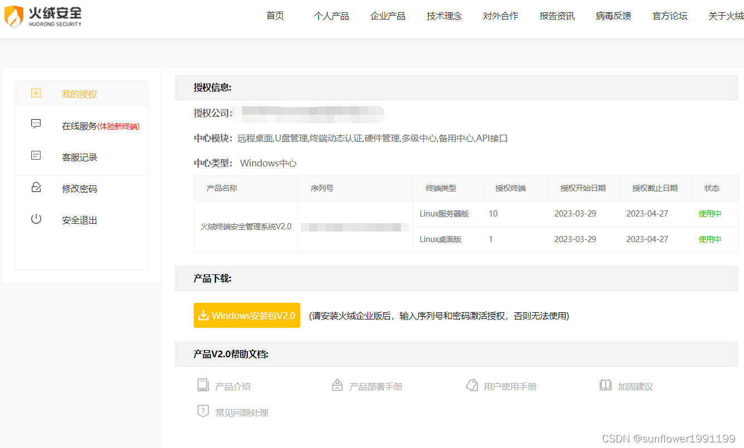
Task: Click the 使用中 status in Linux服务器版 row
Action: coord(710,214)
